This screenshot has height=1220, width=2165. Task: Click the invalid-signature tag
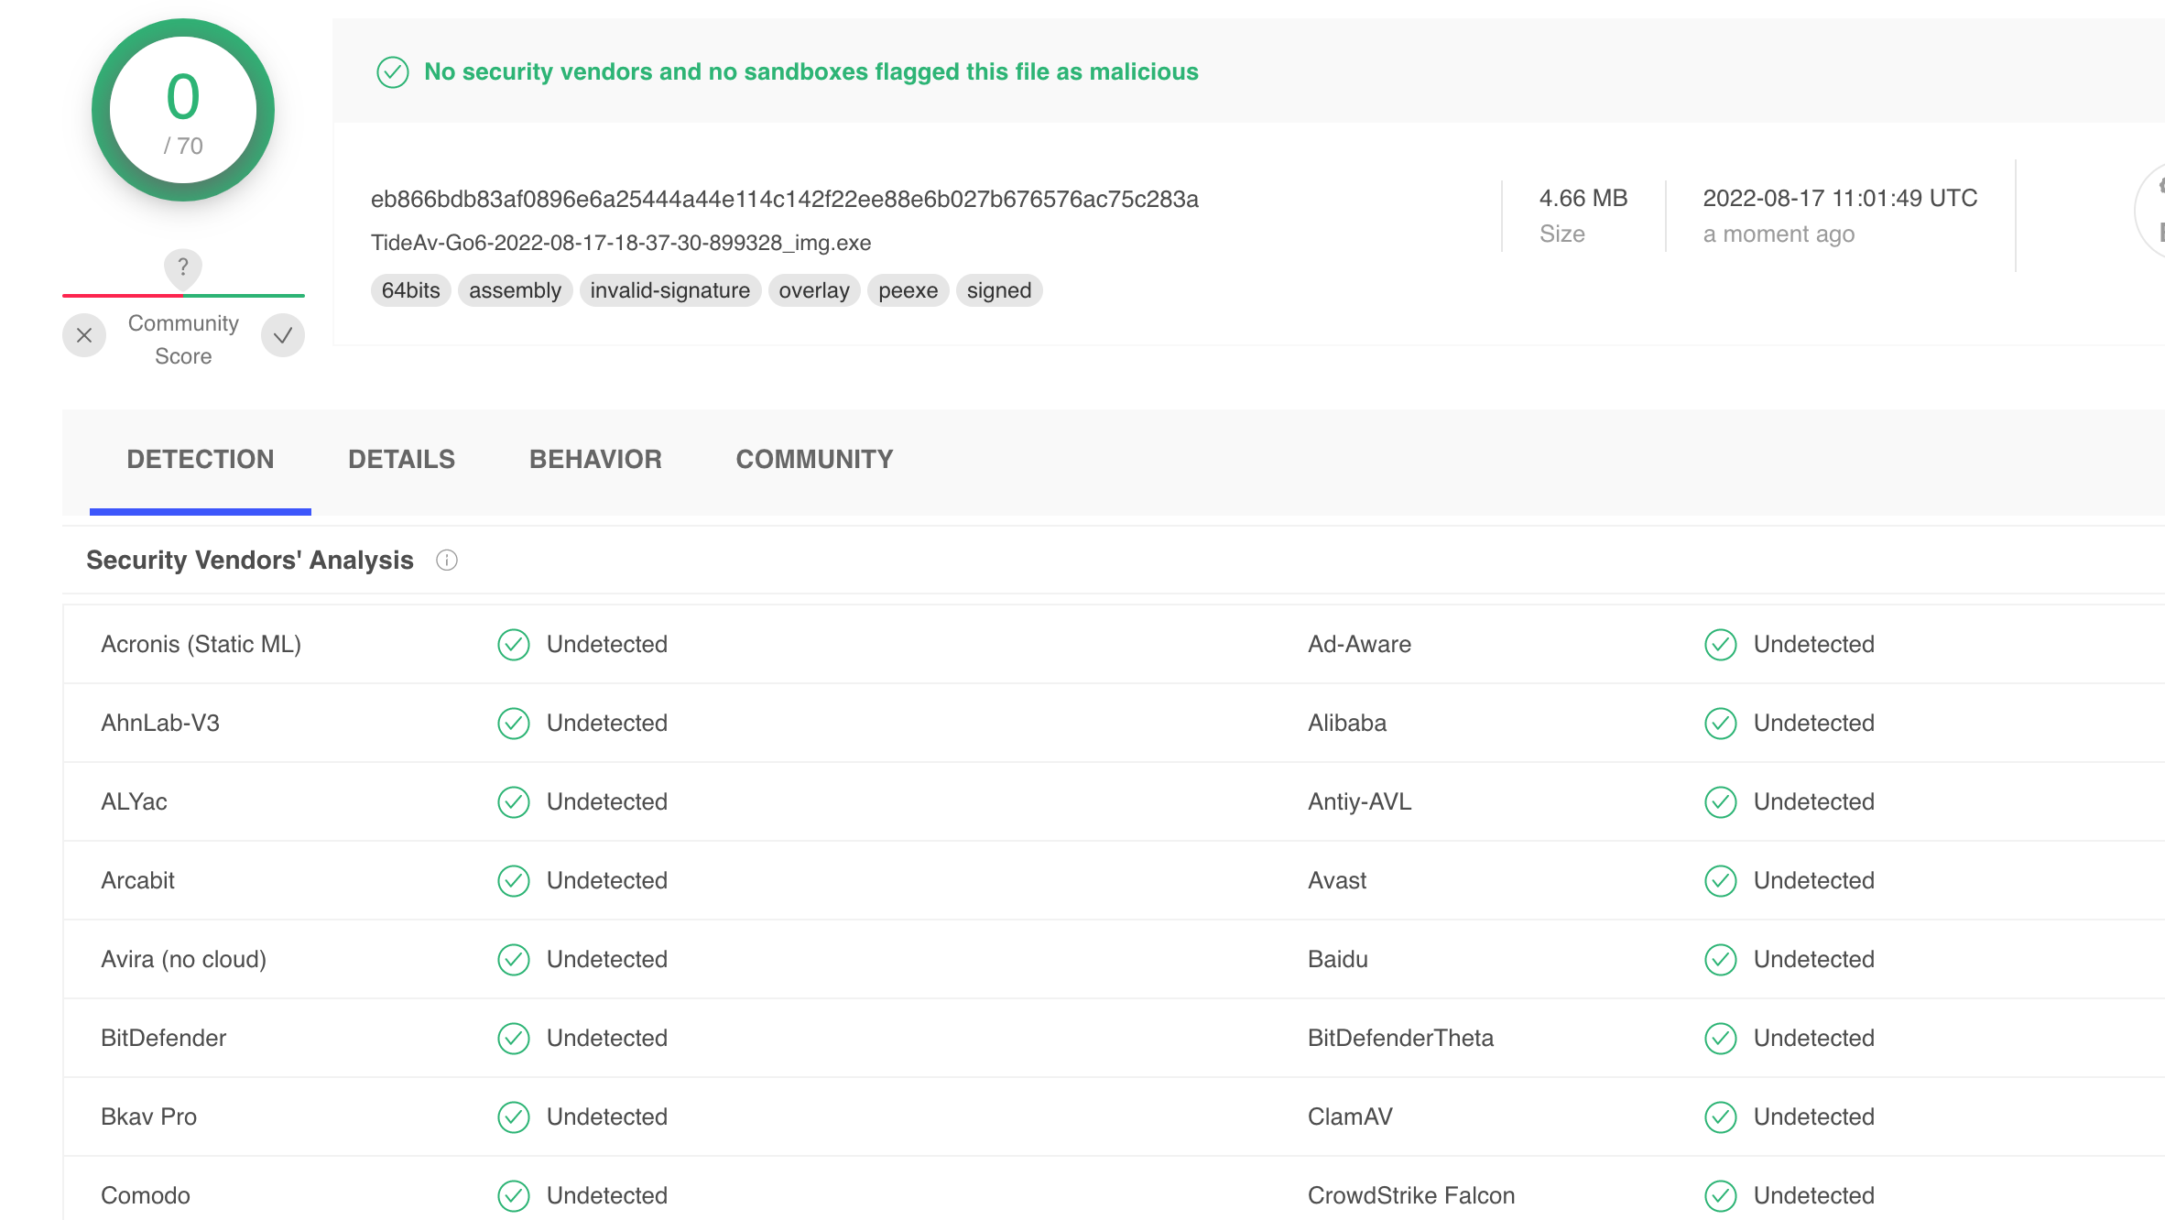pyautogui.click(x=669, y=290)
